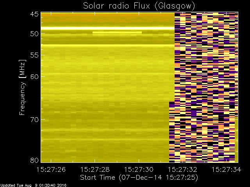Click the frequency tick label "70"

tap(34, 120)
